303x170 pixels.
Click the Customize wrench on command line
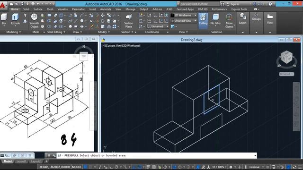point(54,155)
